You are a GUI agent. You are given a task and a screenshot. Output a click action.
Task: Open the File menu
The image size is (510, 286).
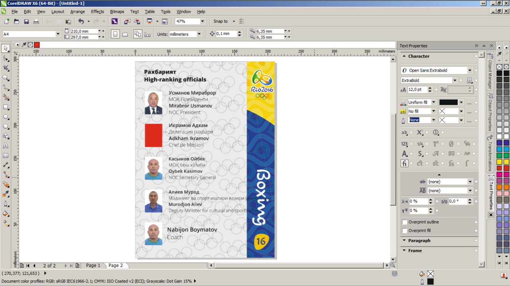coord(14,12)
